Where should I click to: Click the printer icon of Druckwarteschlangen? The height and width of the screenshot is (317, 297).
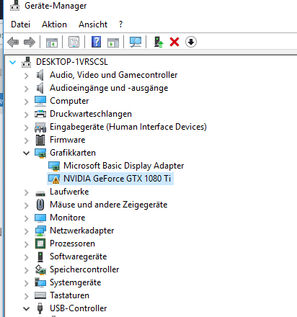40,114
